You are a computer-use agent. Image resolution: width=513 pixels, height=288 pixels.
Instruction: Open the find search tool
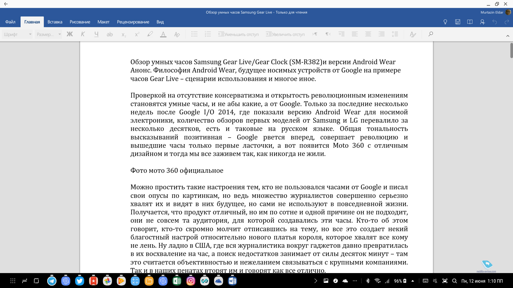(x=430, y=34)
